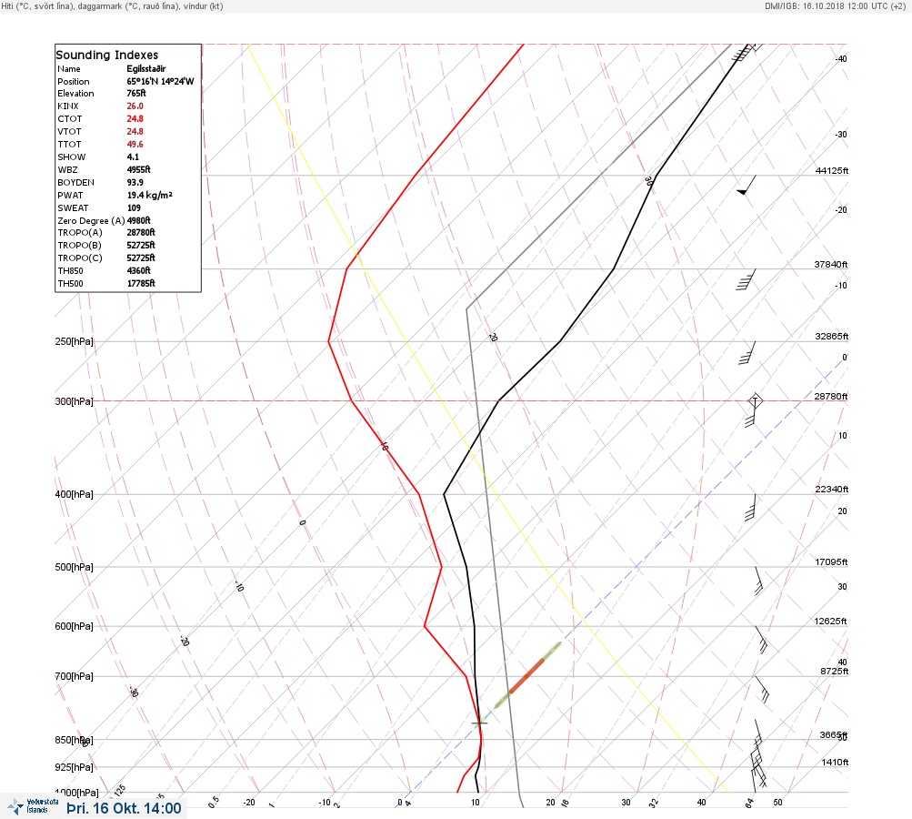Click the '300[hPa]' pressure label
This screenshot has height=819, width=912.
tap(74, 401)
